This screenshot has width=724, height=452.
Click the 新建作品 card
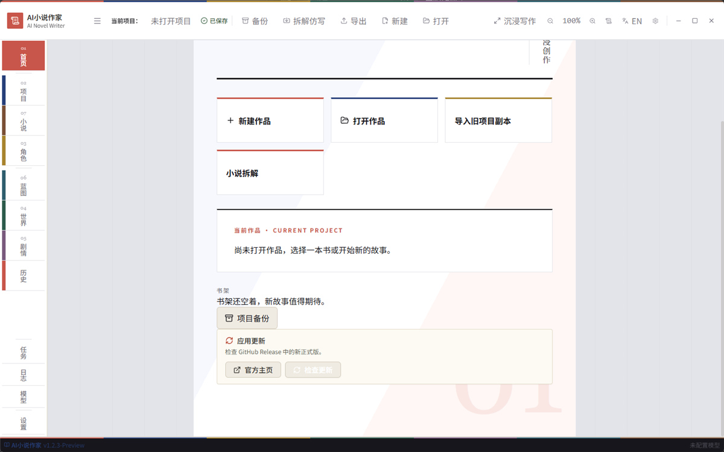pos(270,120)
